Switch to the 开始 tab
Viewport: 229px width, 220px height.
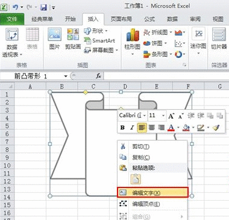[x=71, y=19]
